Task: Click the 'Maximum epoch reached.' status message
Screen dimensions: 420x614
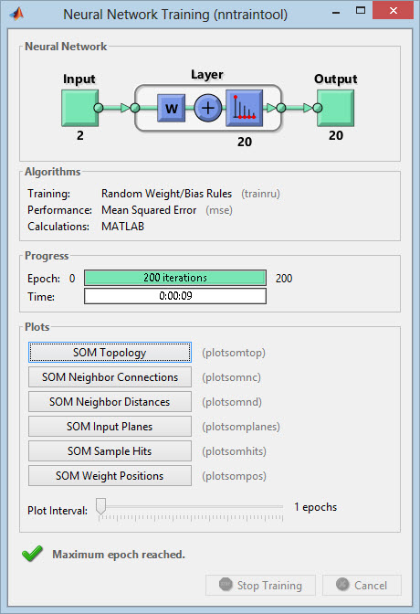Action: pos(119,555)
